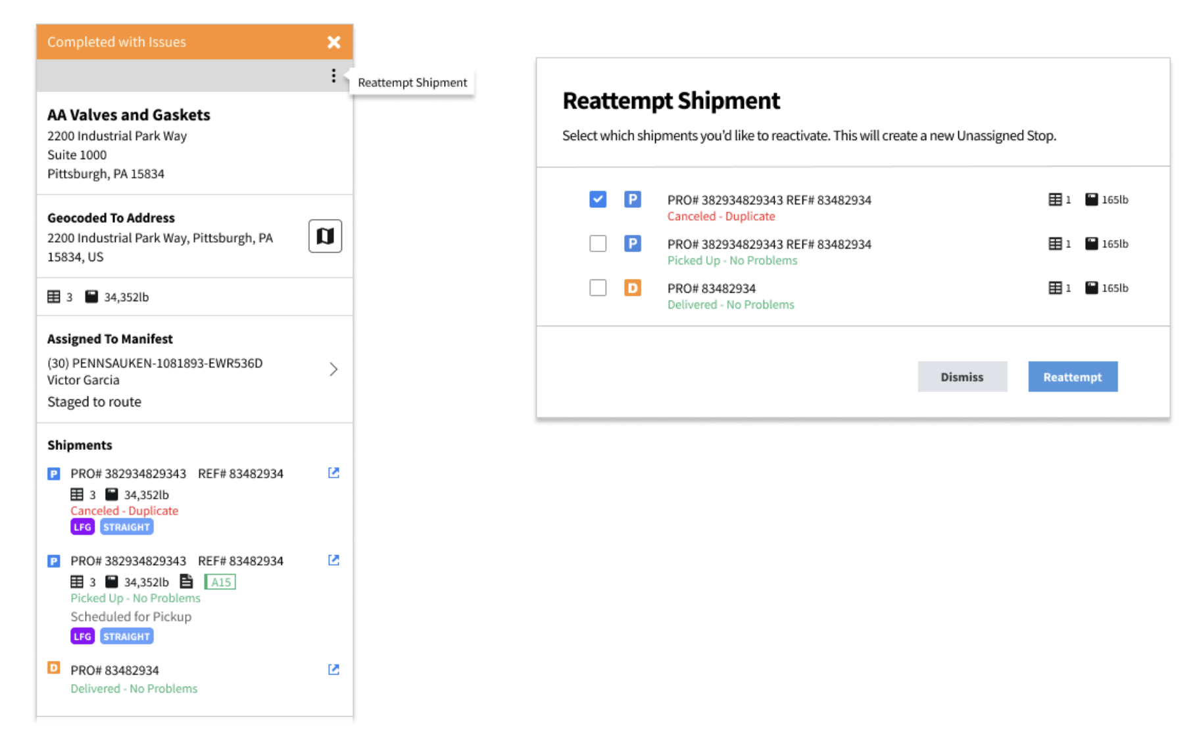Image resolution: width=1197 pixels, height=730 pixels.
Task: Check the Picked Up - No Problems shipment
Action: 598,243
